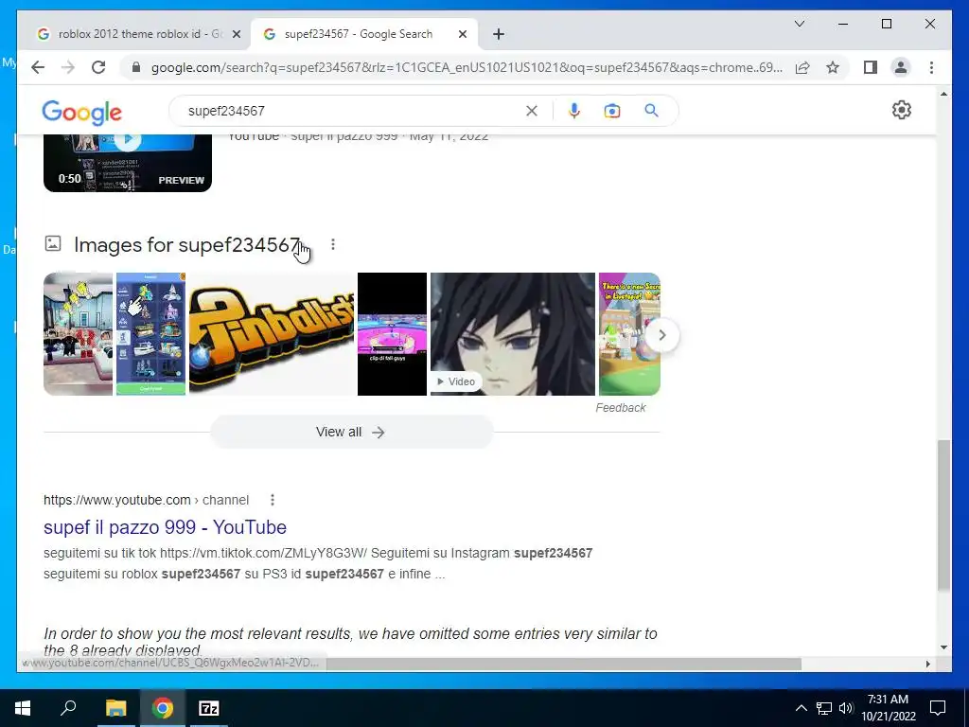969x727 pixels.
Task: Close the roblox 2012 theme tab
Action: (x=236, y=34)
